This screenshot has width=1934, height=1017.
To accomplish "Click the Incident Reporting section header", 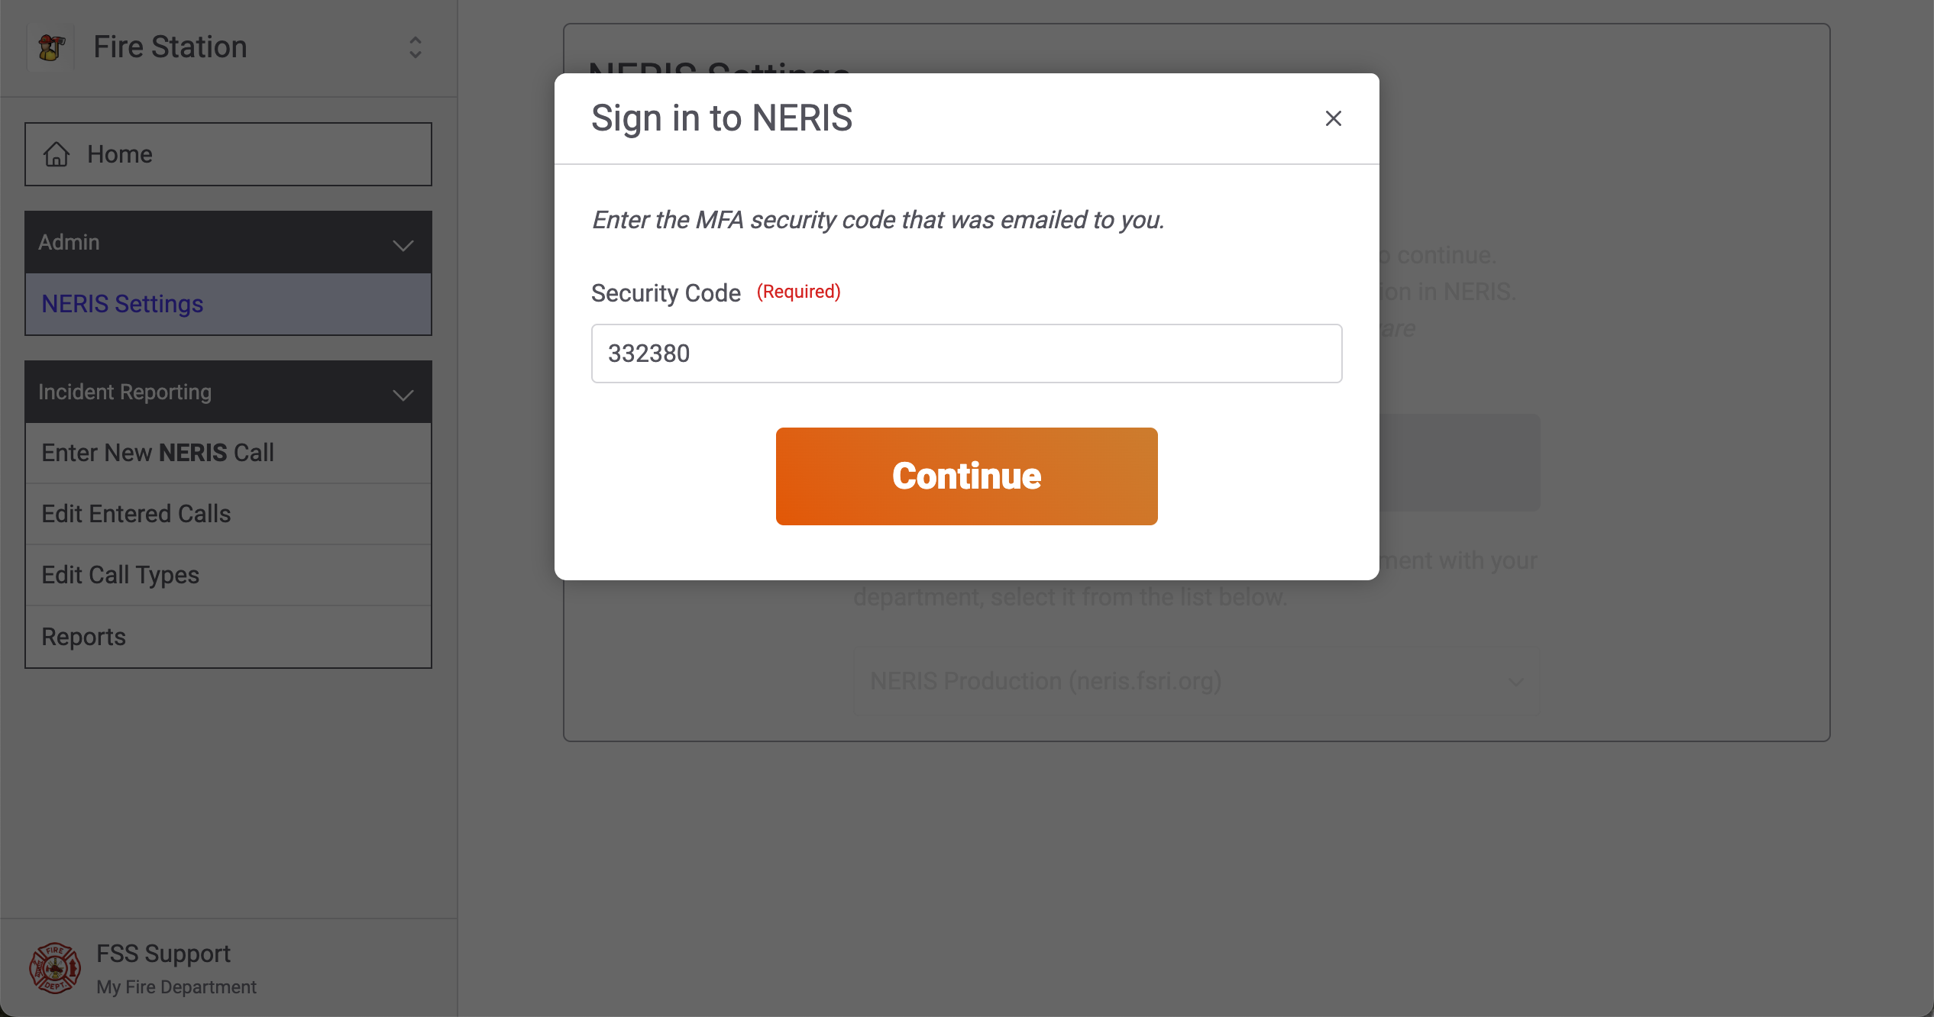I will (125, 392).
